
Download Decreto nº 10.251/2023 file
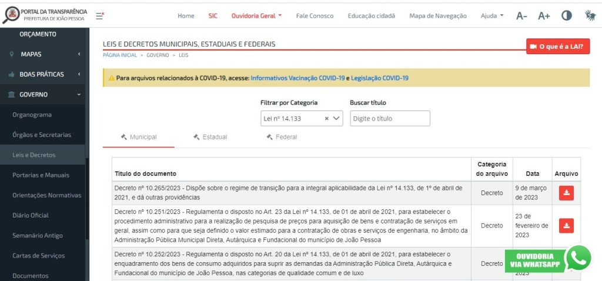pos(566,226)
